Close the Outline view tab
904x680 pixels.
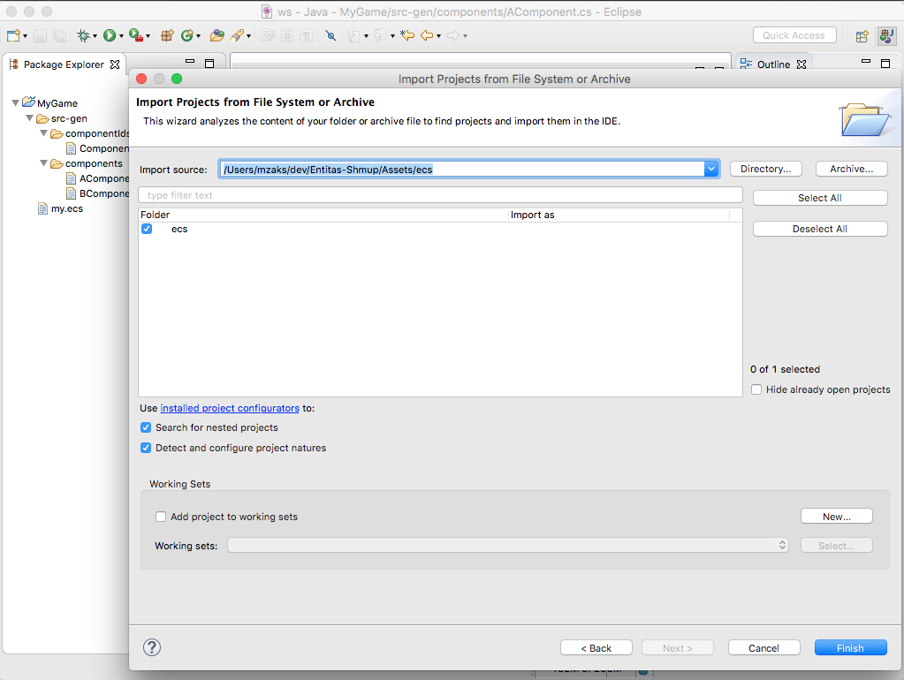(x=801, y=64)
